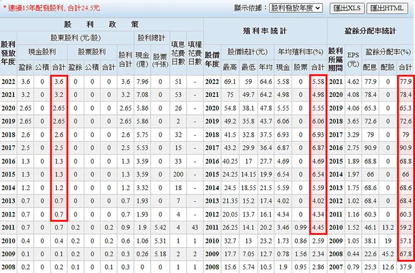Click the 股利發放年度 column header

(x=8, y=53)
